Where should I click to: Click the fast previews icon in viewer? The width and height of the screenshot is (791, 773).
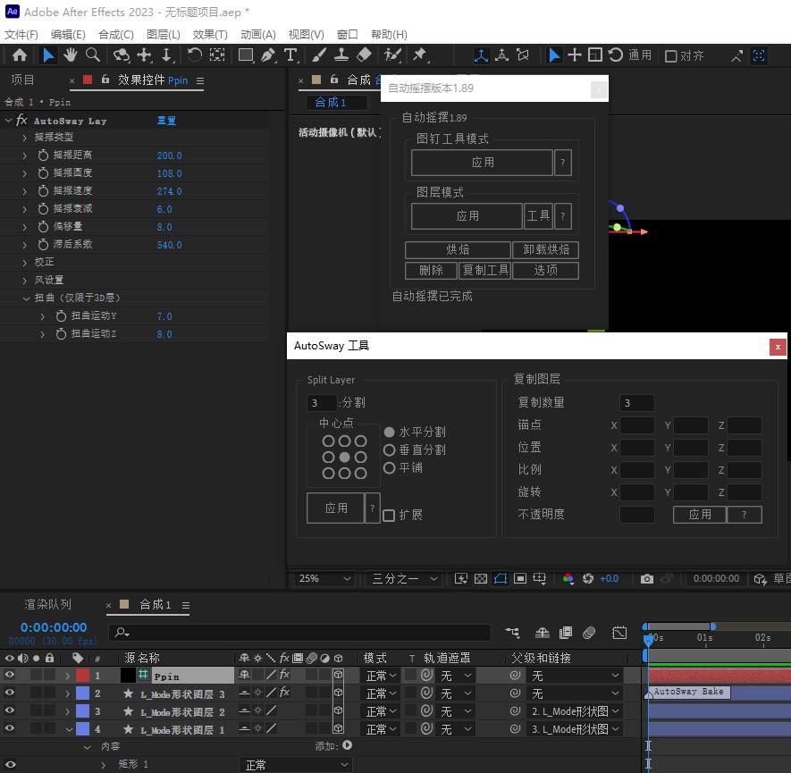(460, 579)
